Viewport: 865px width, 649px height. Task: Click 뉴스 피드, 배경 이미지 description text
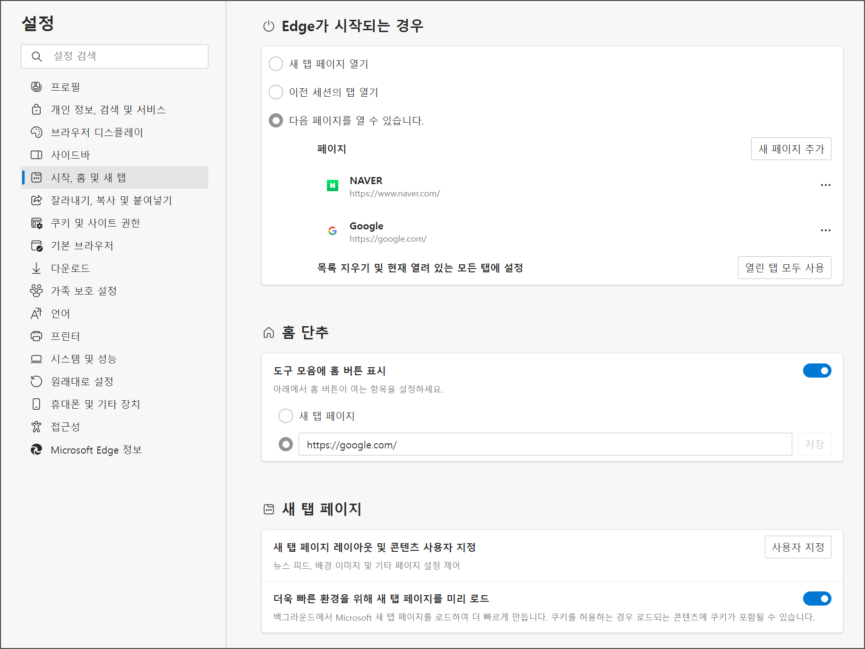367,565
